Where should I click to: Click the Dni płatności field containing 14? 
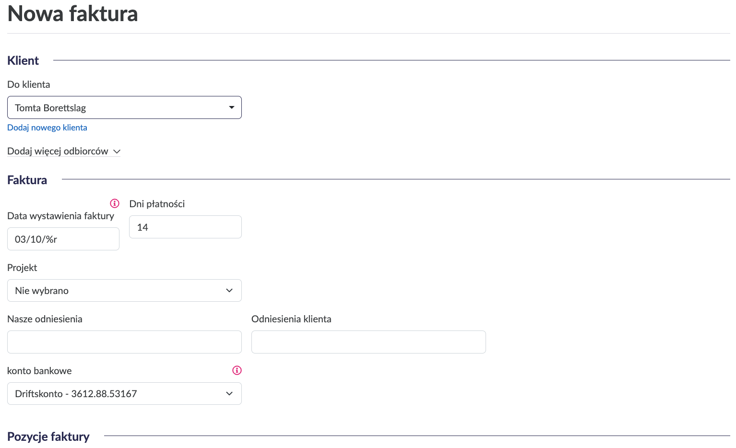point(185,227)
